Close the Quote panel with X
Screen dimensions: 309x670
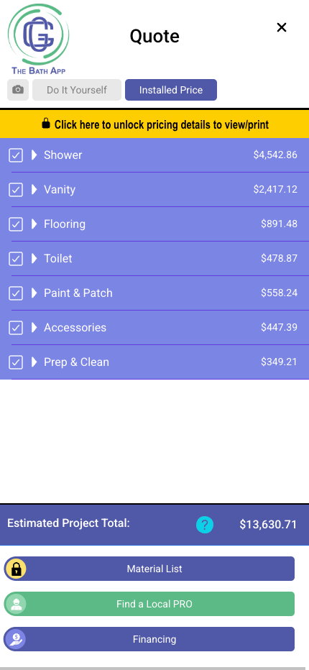coord(281,27)
